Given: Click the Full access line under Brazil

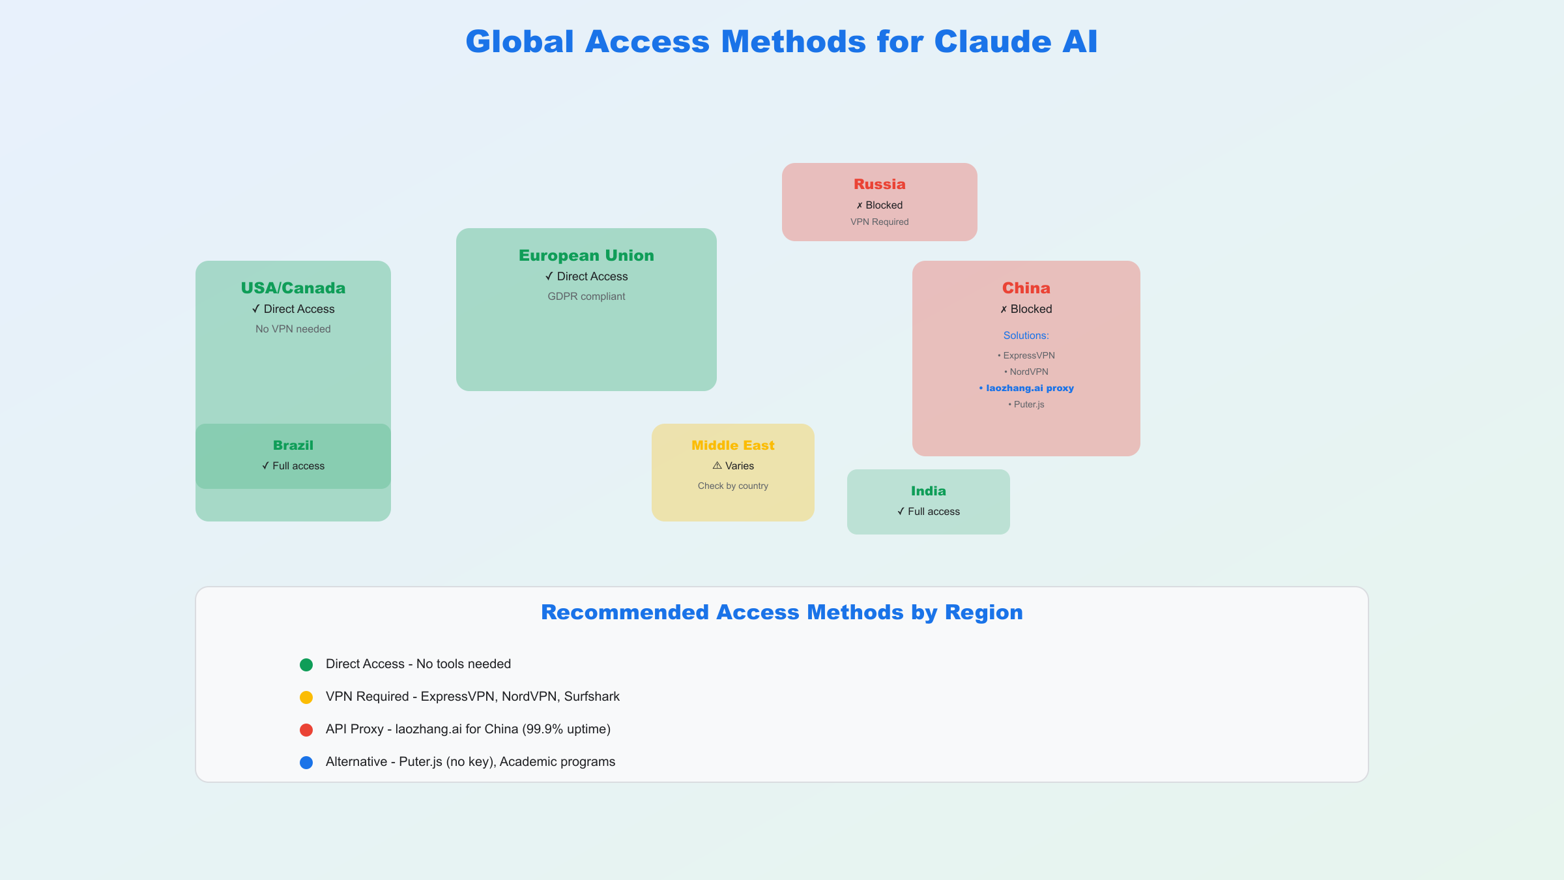Looking at the screenshot, I should [x=293, y=466].
